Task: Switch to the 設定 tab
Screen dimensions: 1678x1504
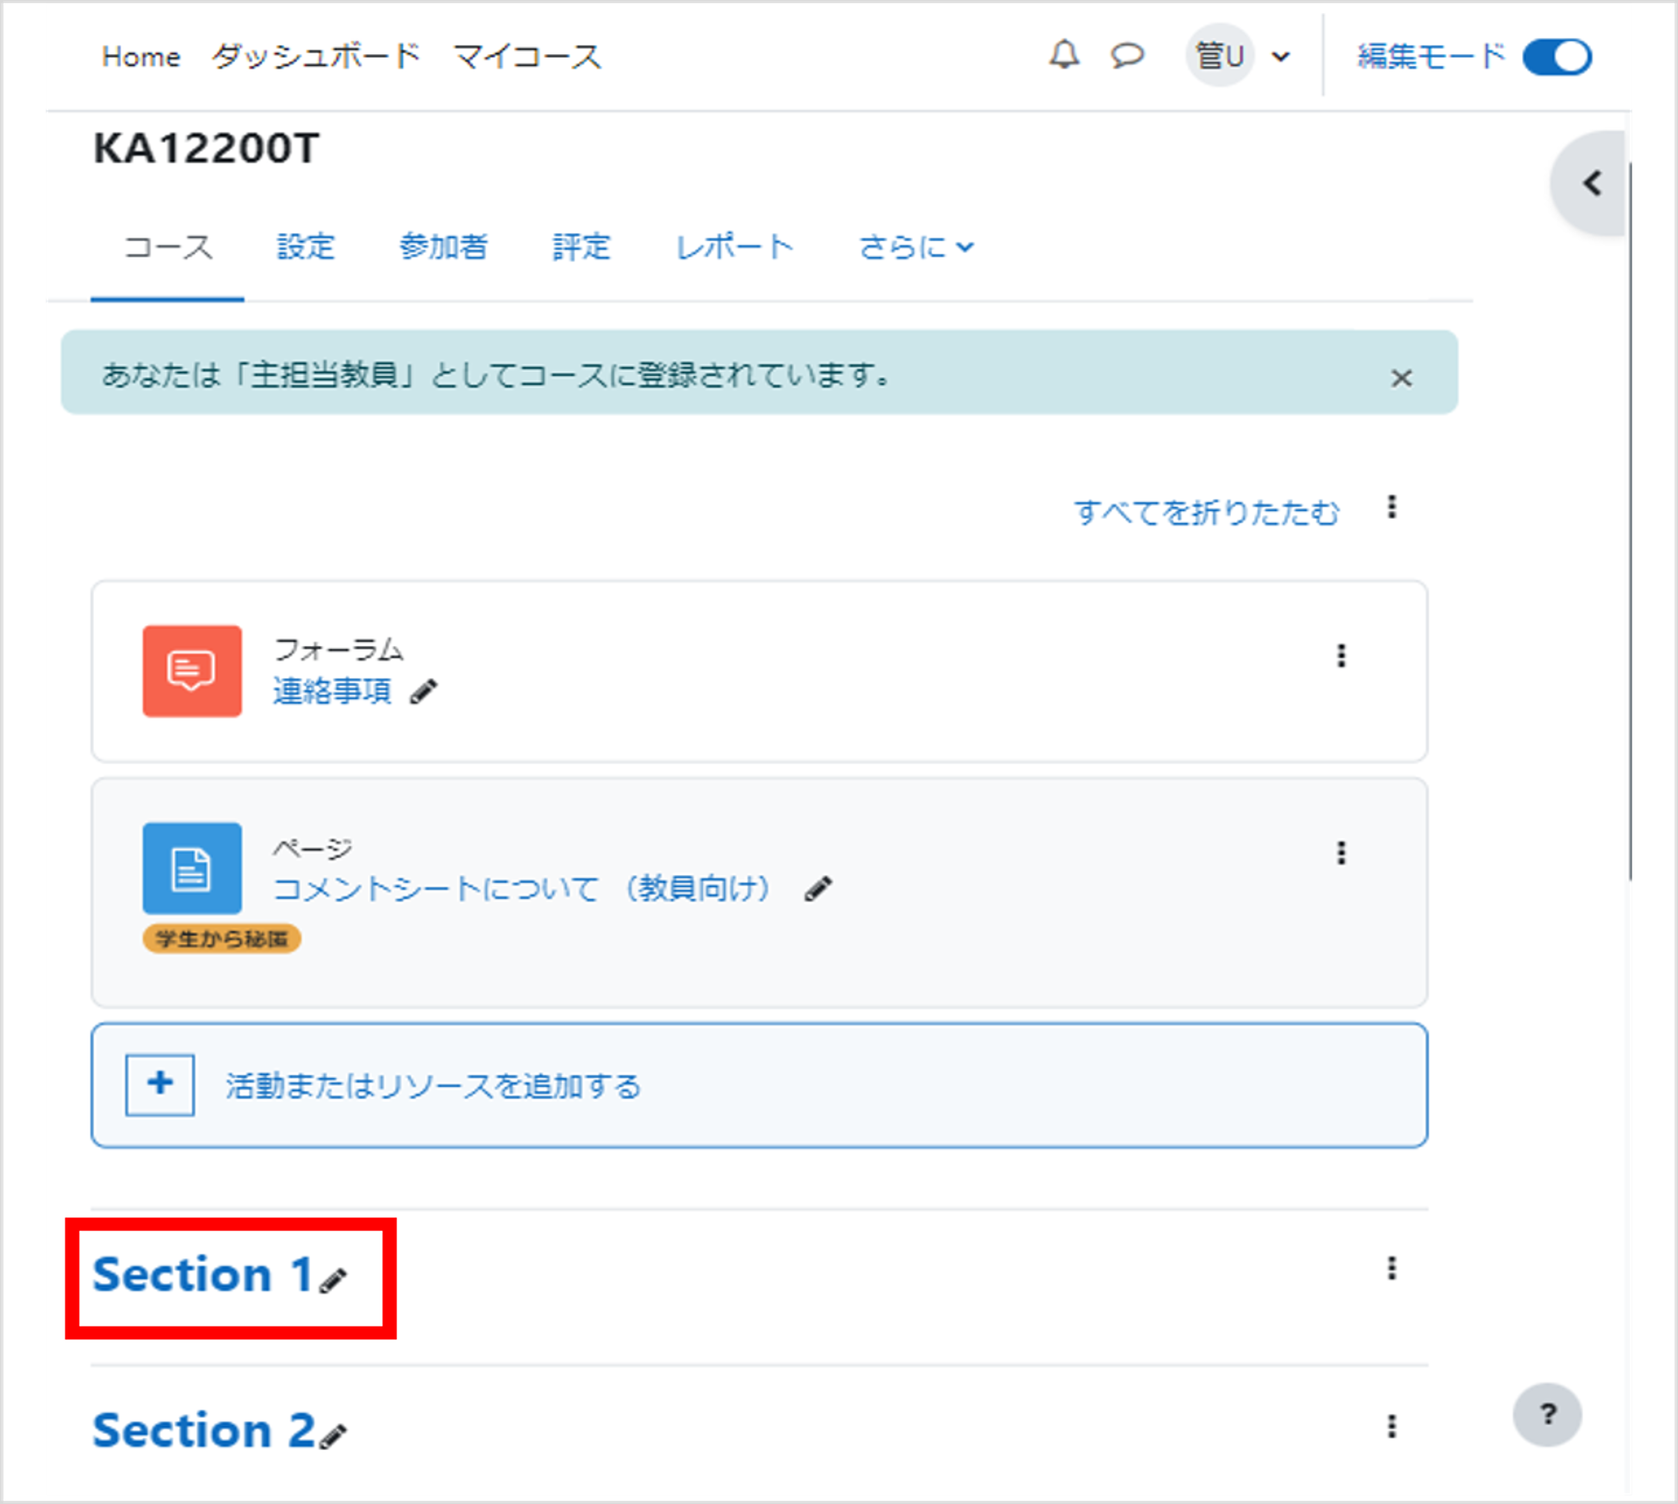Action: (305, 247)
